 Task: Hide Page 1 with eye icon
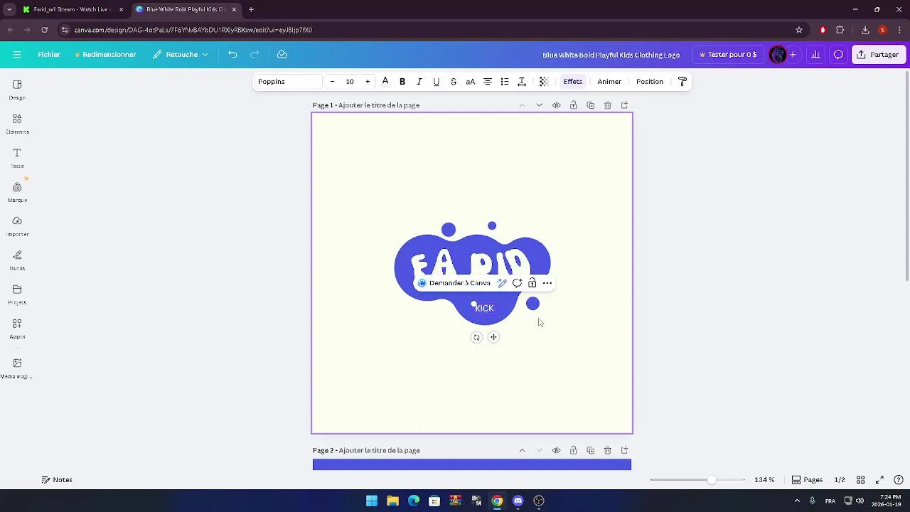(x=556, y=105)
